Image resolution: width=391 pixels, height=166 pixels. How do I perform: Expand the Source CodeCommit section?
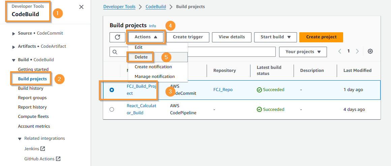click(x=14, y=34)
